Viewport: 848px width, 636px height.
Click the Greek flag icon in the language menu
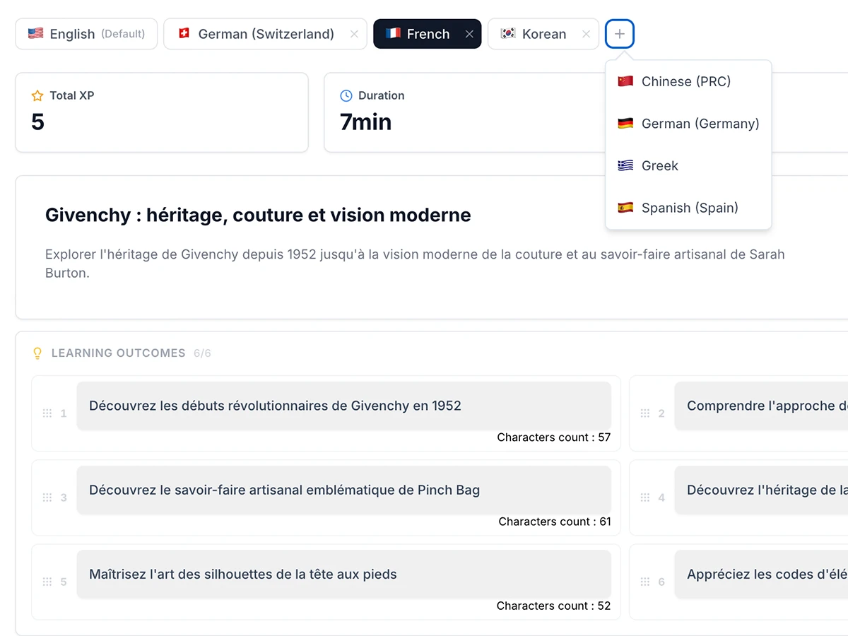point(625,165)
